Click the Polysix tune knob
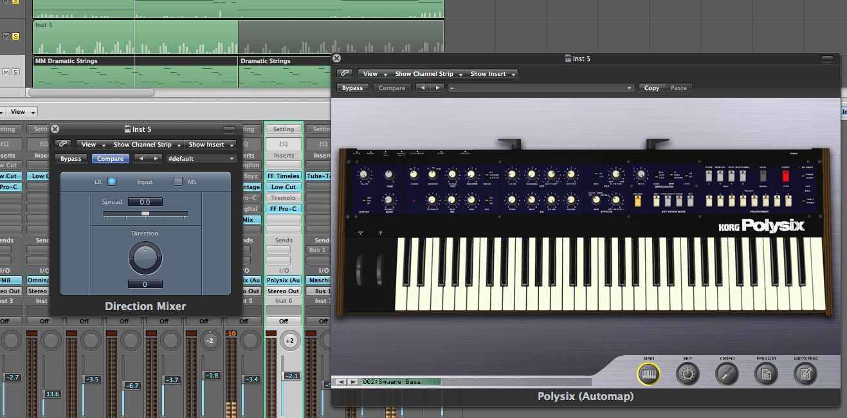This screenshot has height=418, width=847. click(x=388, y=174)
